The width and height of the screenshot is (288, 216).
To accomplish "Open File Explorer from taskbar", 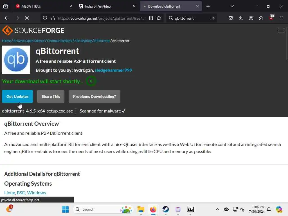I will click(141, 209).
